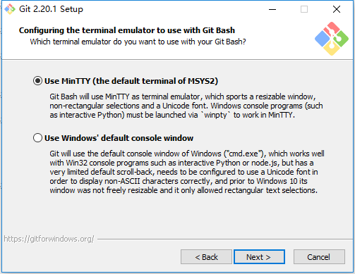The height and width of the screenshot is (274, 355).
Task: Click the blue diamond of the Git logo
Action: pos(323,39)
